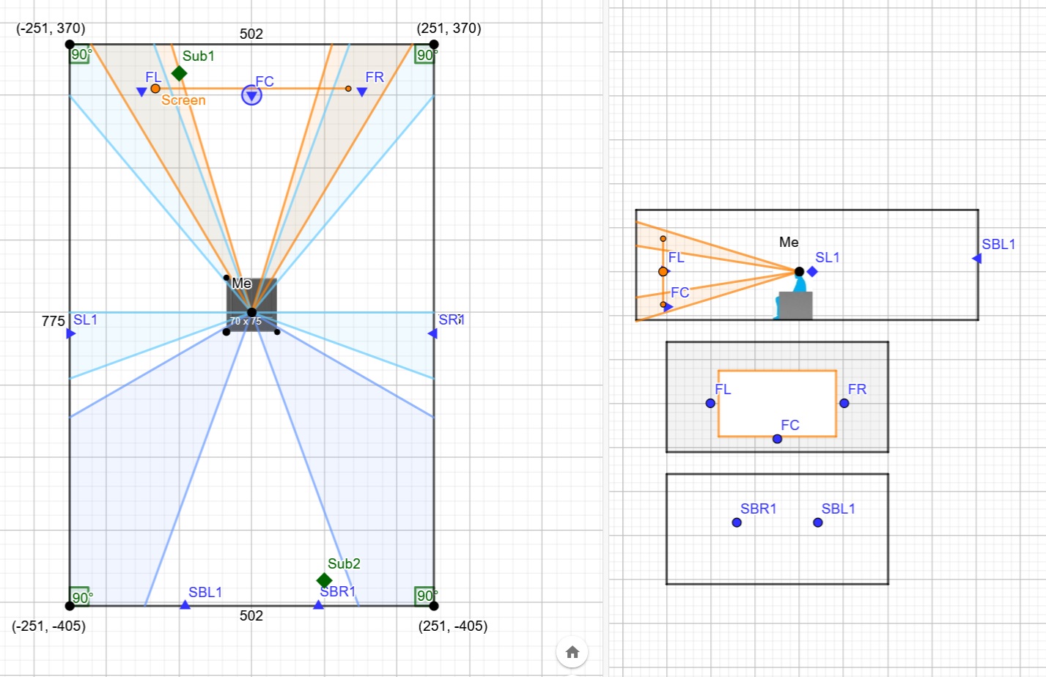1046x677 pixels.
Task: Click the small orange Screen right endpoint
Action: tap(348, 89)
